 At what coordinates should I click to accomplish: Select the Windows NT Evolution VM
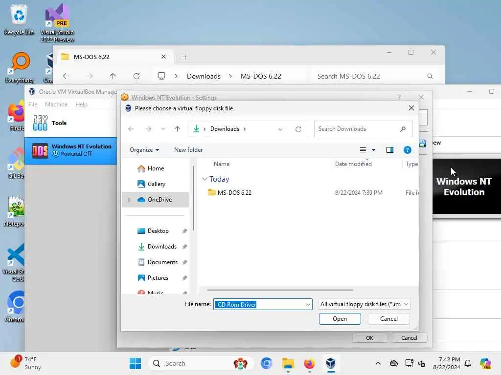(x=71, y=150)
